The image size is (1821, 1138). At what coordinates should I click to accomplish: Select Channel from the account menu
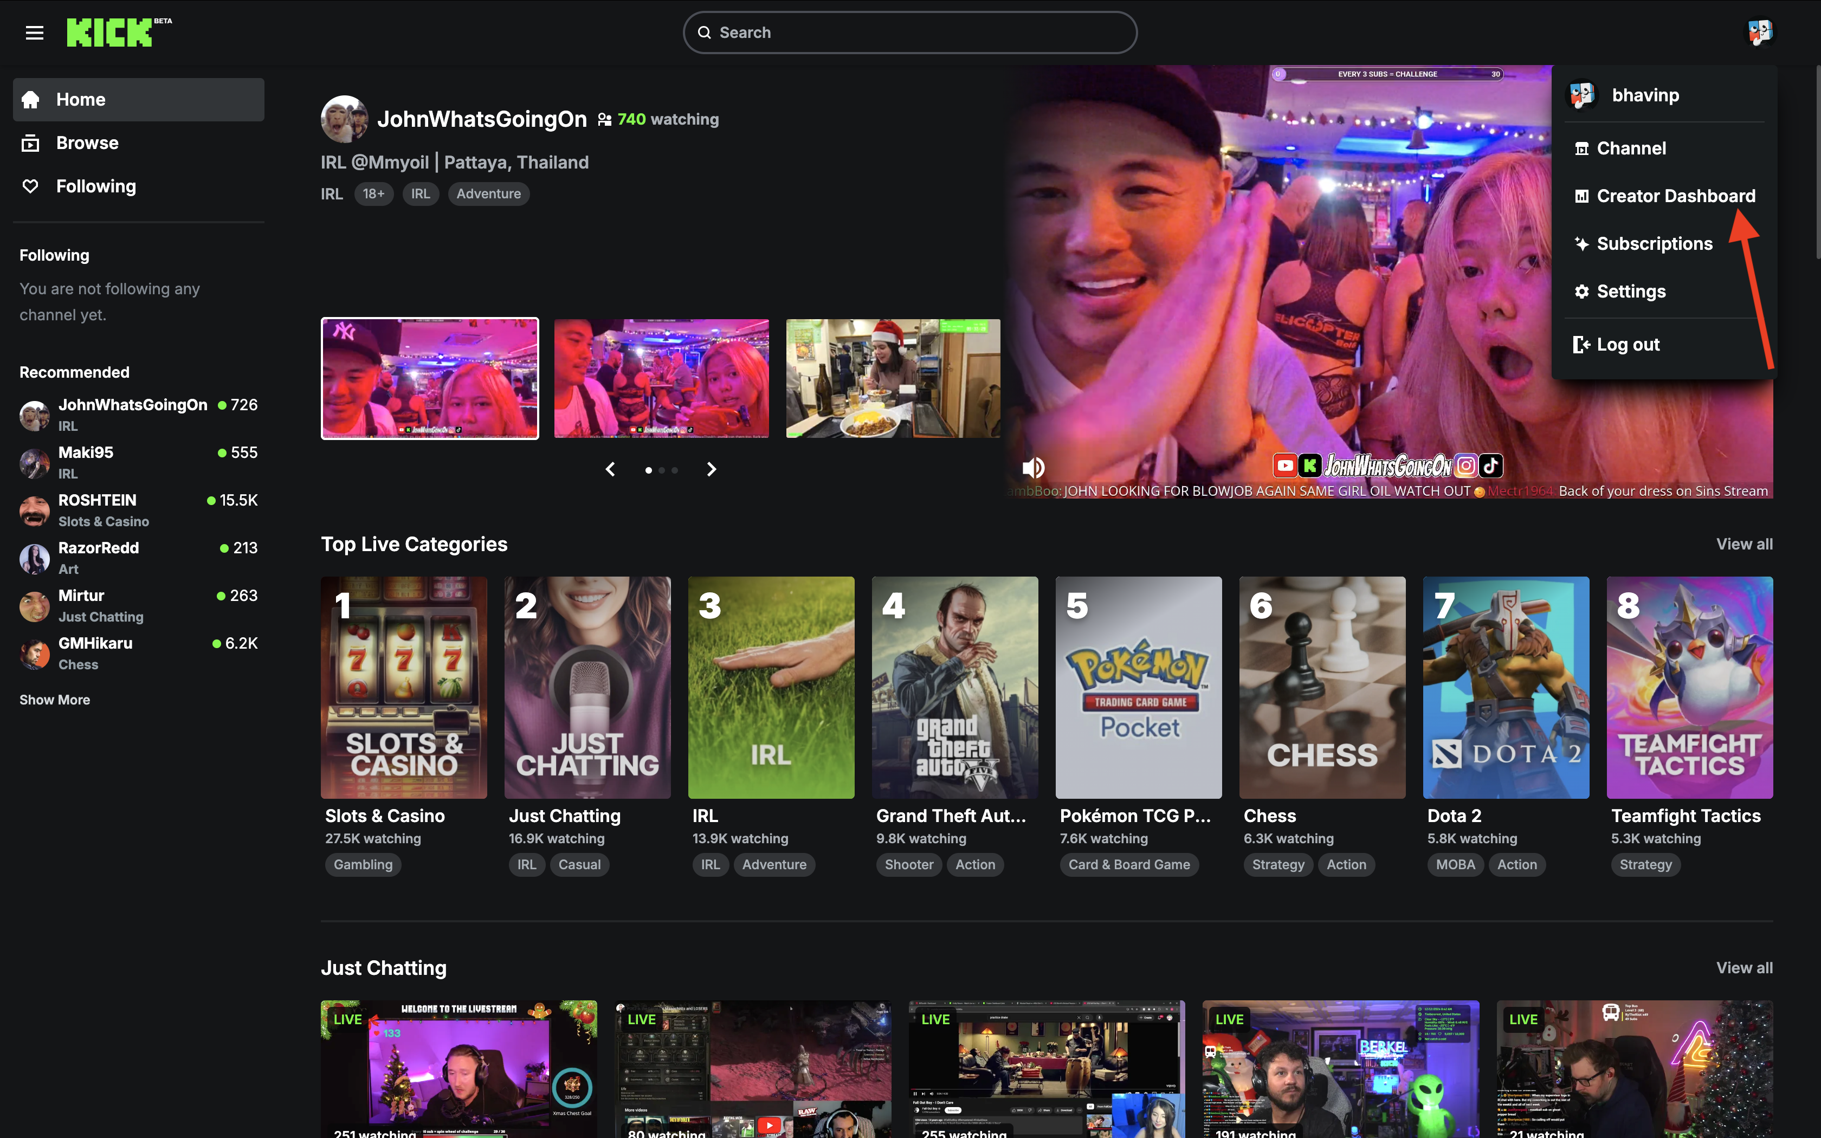coord(1631,147)
